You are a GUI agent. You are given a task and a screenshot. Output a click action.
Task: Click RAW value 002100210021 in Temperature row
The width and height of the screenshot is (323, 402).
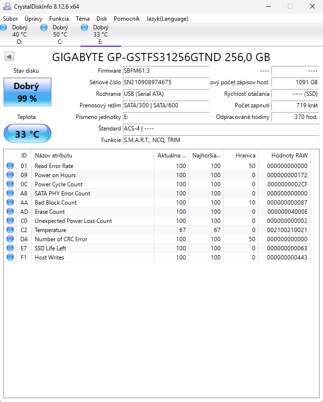pyautogui.click(x=287, y=230)
